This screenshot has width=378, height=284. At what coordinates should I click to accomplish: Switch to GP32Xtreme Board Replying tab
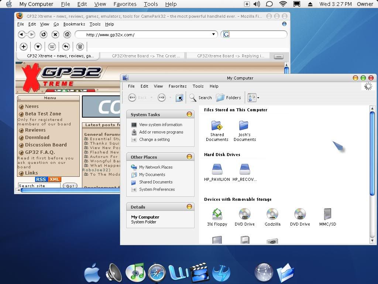[228, 56]
